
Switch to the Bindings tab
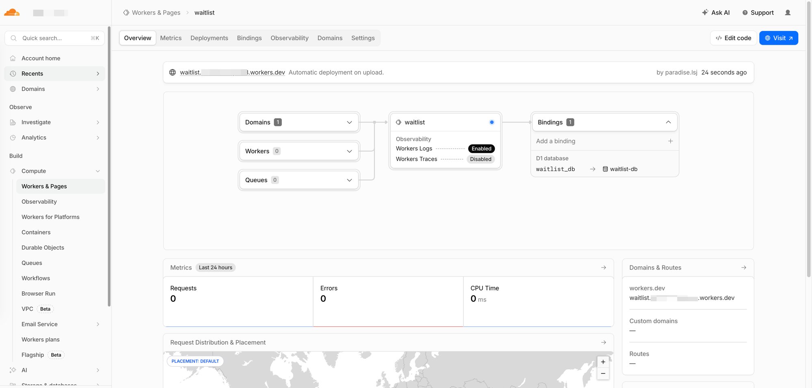coord(249,38)
